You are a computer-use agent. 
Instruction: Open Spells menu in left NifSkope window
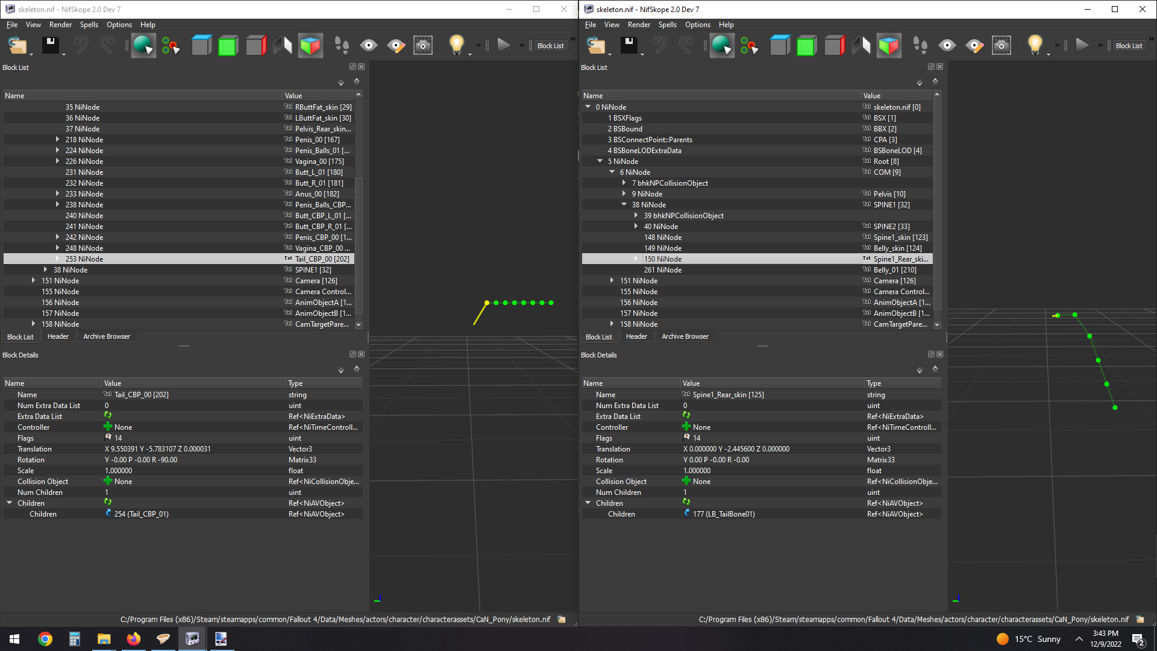89,25
